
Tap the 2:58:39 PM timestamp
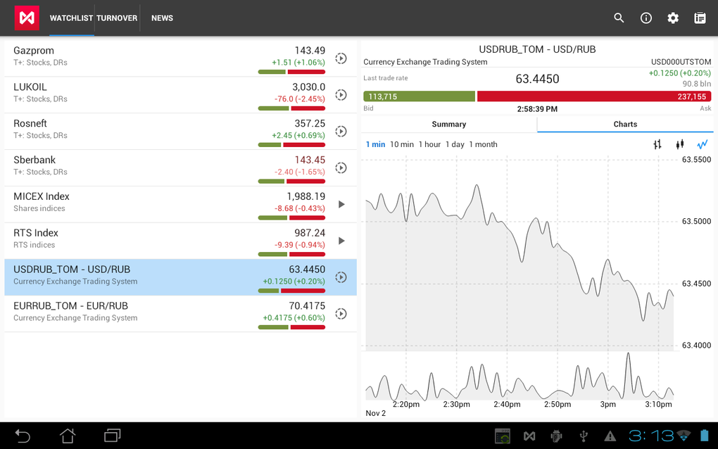pos(537,109)
